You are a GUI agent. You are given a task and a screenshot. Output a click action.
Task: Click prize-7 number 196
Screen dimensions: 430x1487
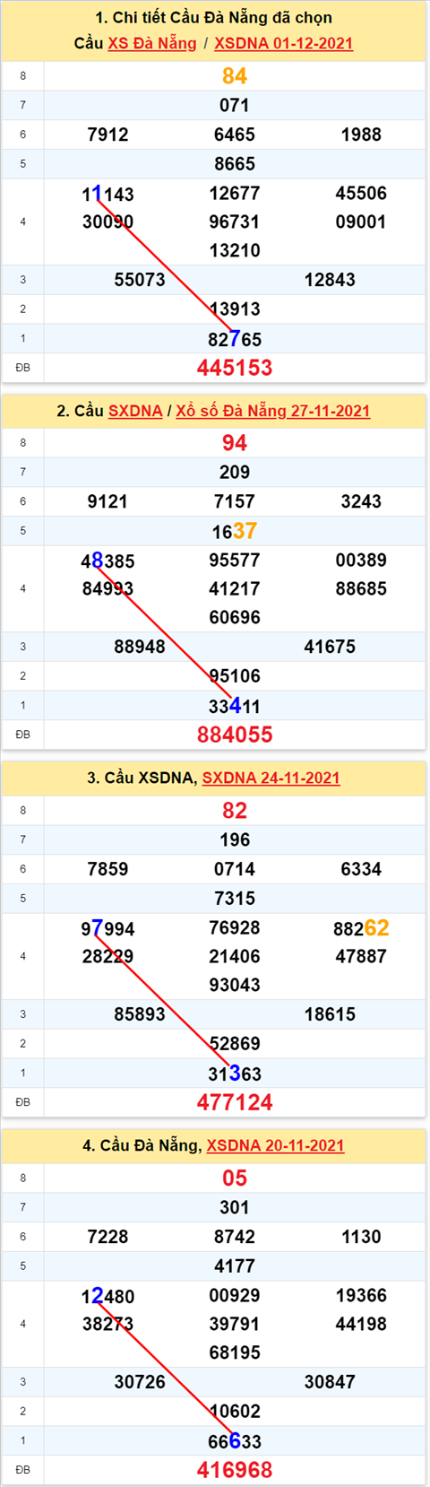tap(235, 839)
